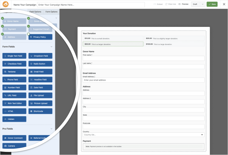The height and width of the screenshot is (155, 228).
Task: Select the $50.00 donation amount
Action: coord(113,44)
